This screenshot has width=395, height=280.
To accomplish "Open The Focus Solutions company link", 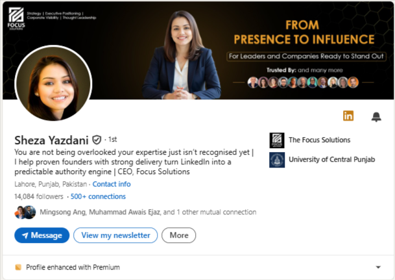I will [x=319, y=140].
